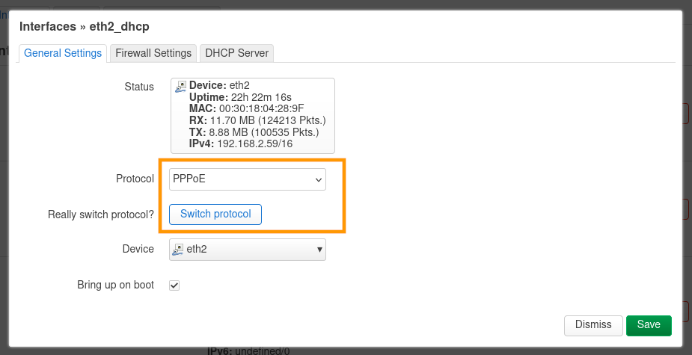The height and width of the screenshot is (355, 692).
Task: Click the RX traffic line in Status
Action: coord(257,120)
